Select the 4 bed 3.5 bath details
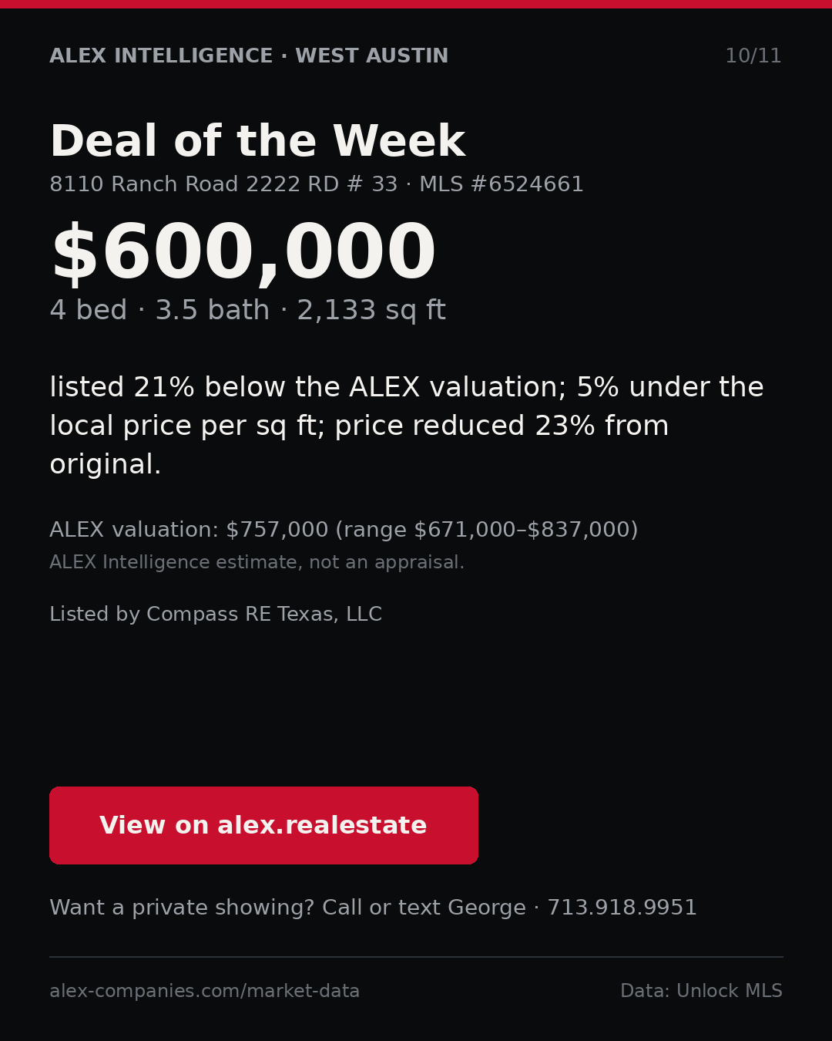Screen dimensions: 832x1041 click(x=159, y=310)
